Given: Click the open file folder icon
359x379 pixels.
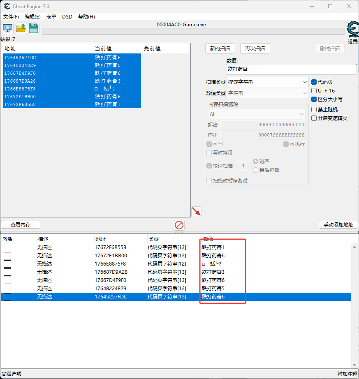Looking at the screenshot, I should 21,28.
